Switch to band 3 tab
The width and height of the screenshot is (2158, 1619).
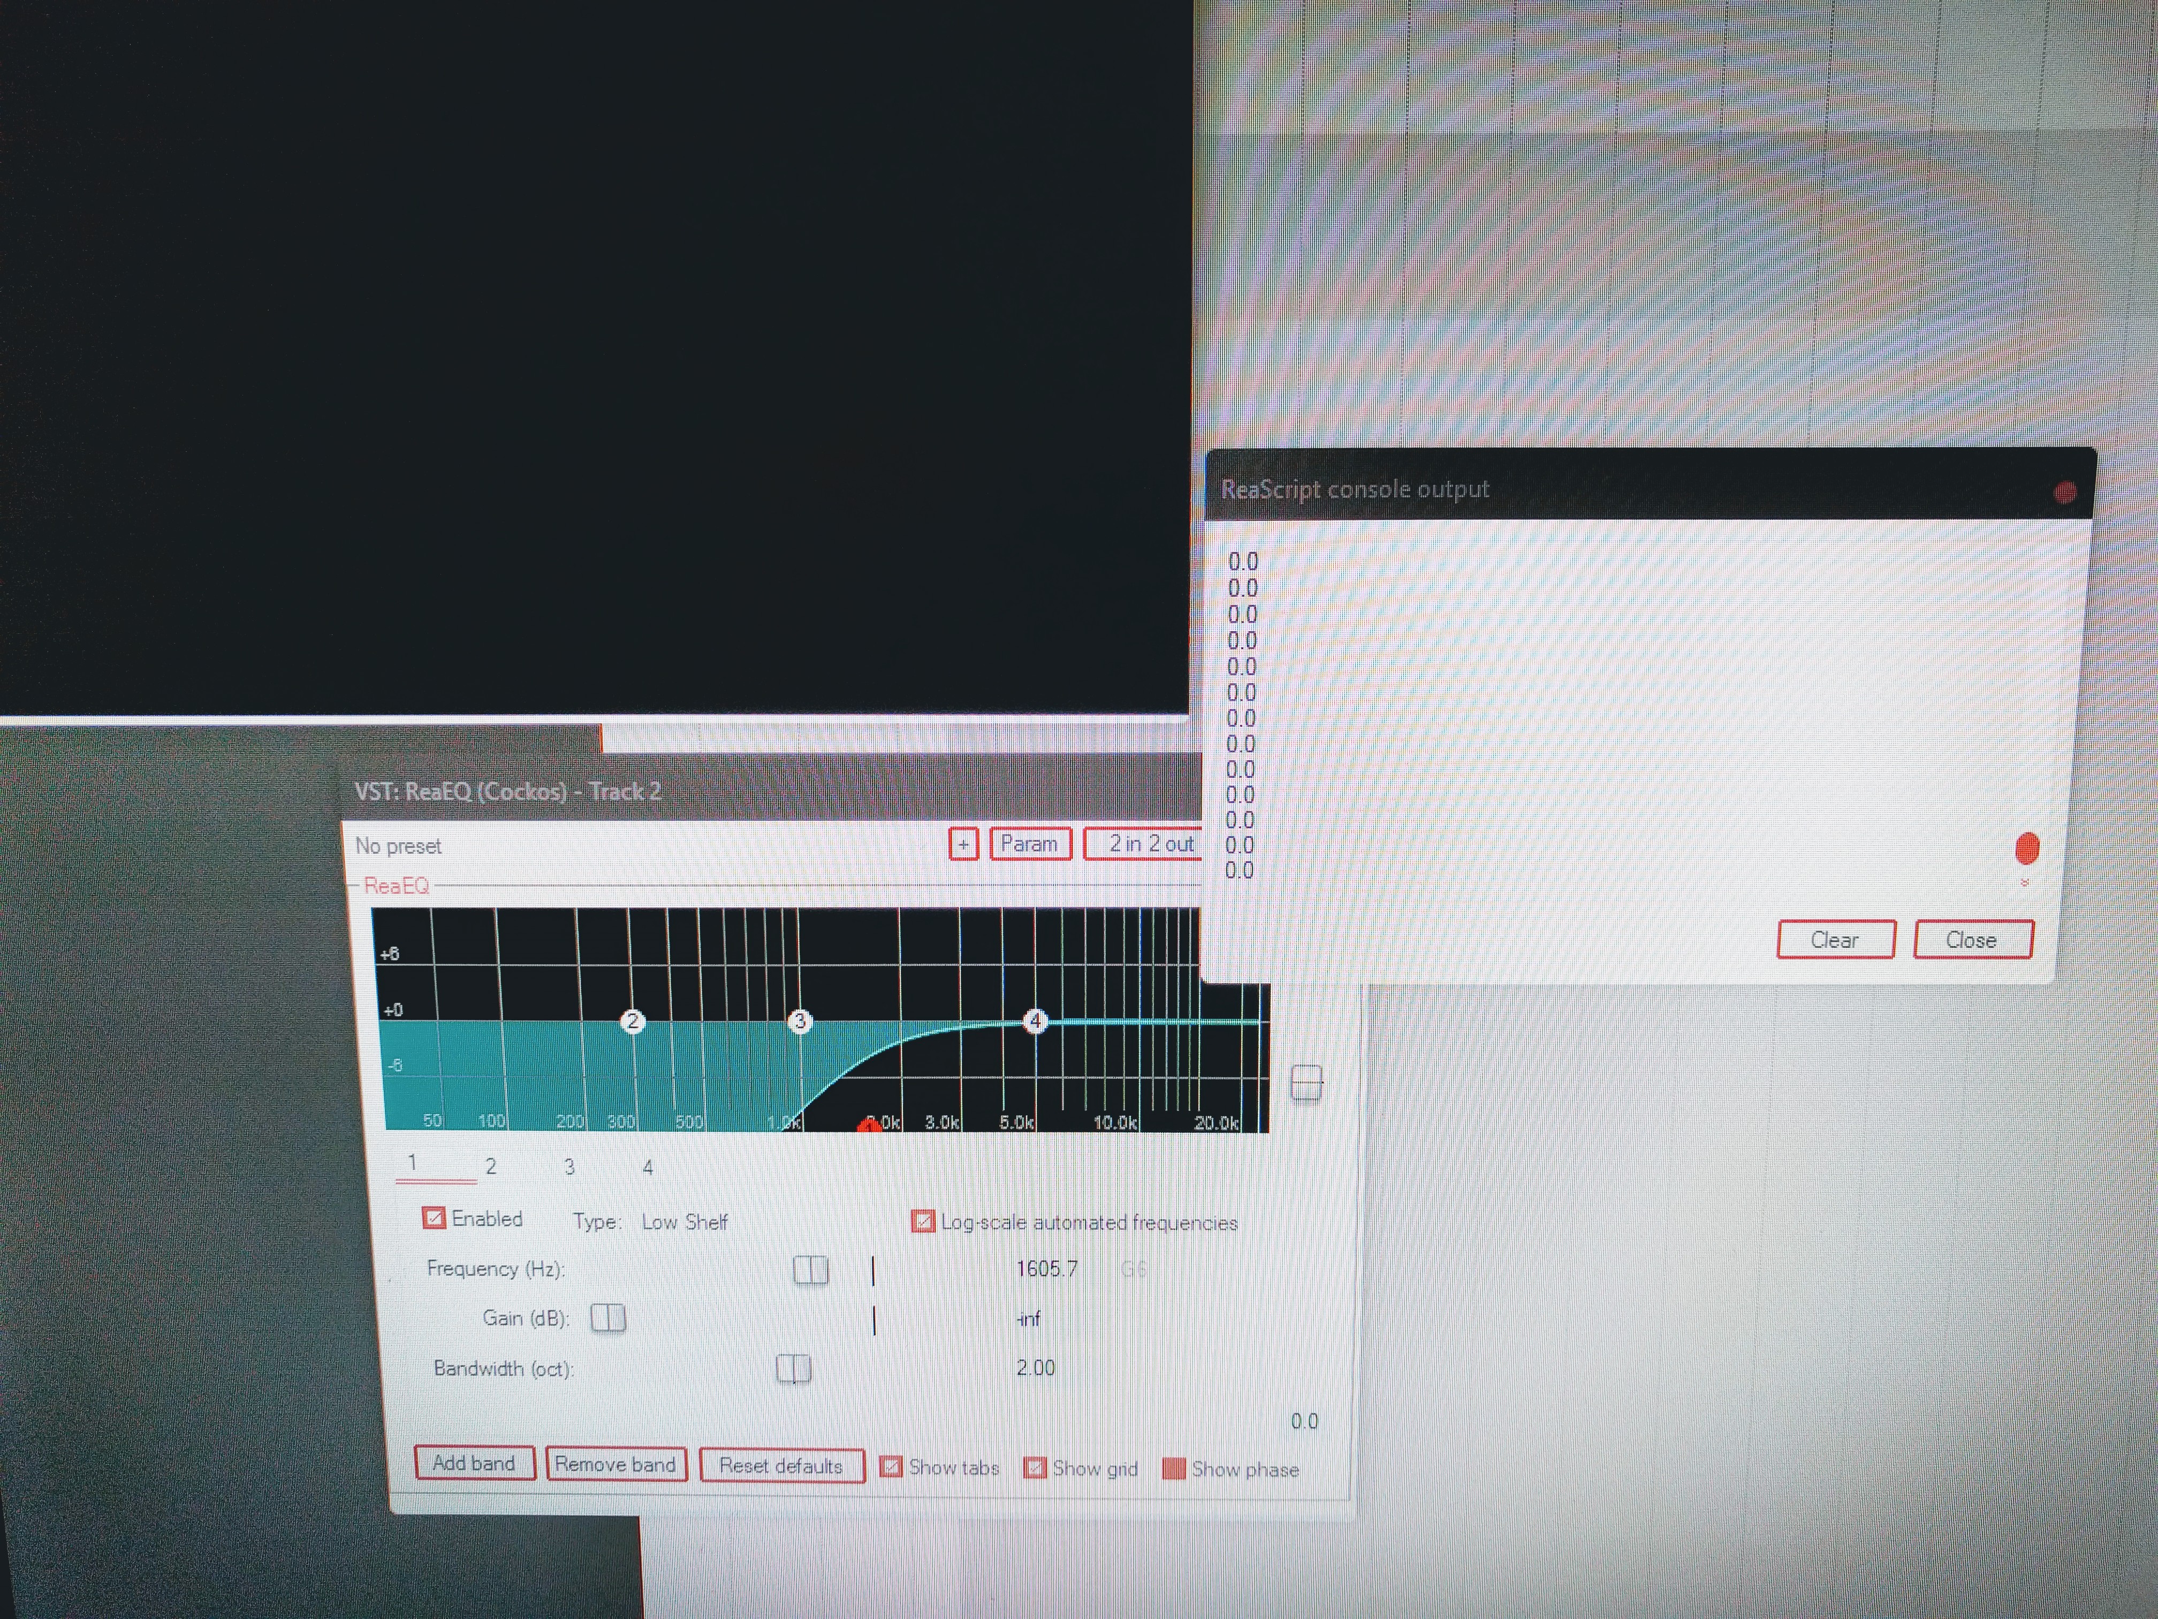pyautogui.click(x=570, y=1166)
